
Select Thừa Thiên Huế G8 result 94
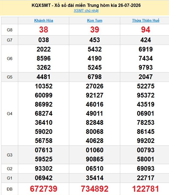tap(146, 29)
